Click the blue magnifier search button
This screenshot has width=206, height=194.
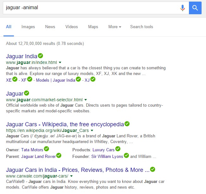coord(195,8)
